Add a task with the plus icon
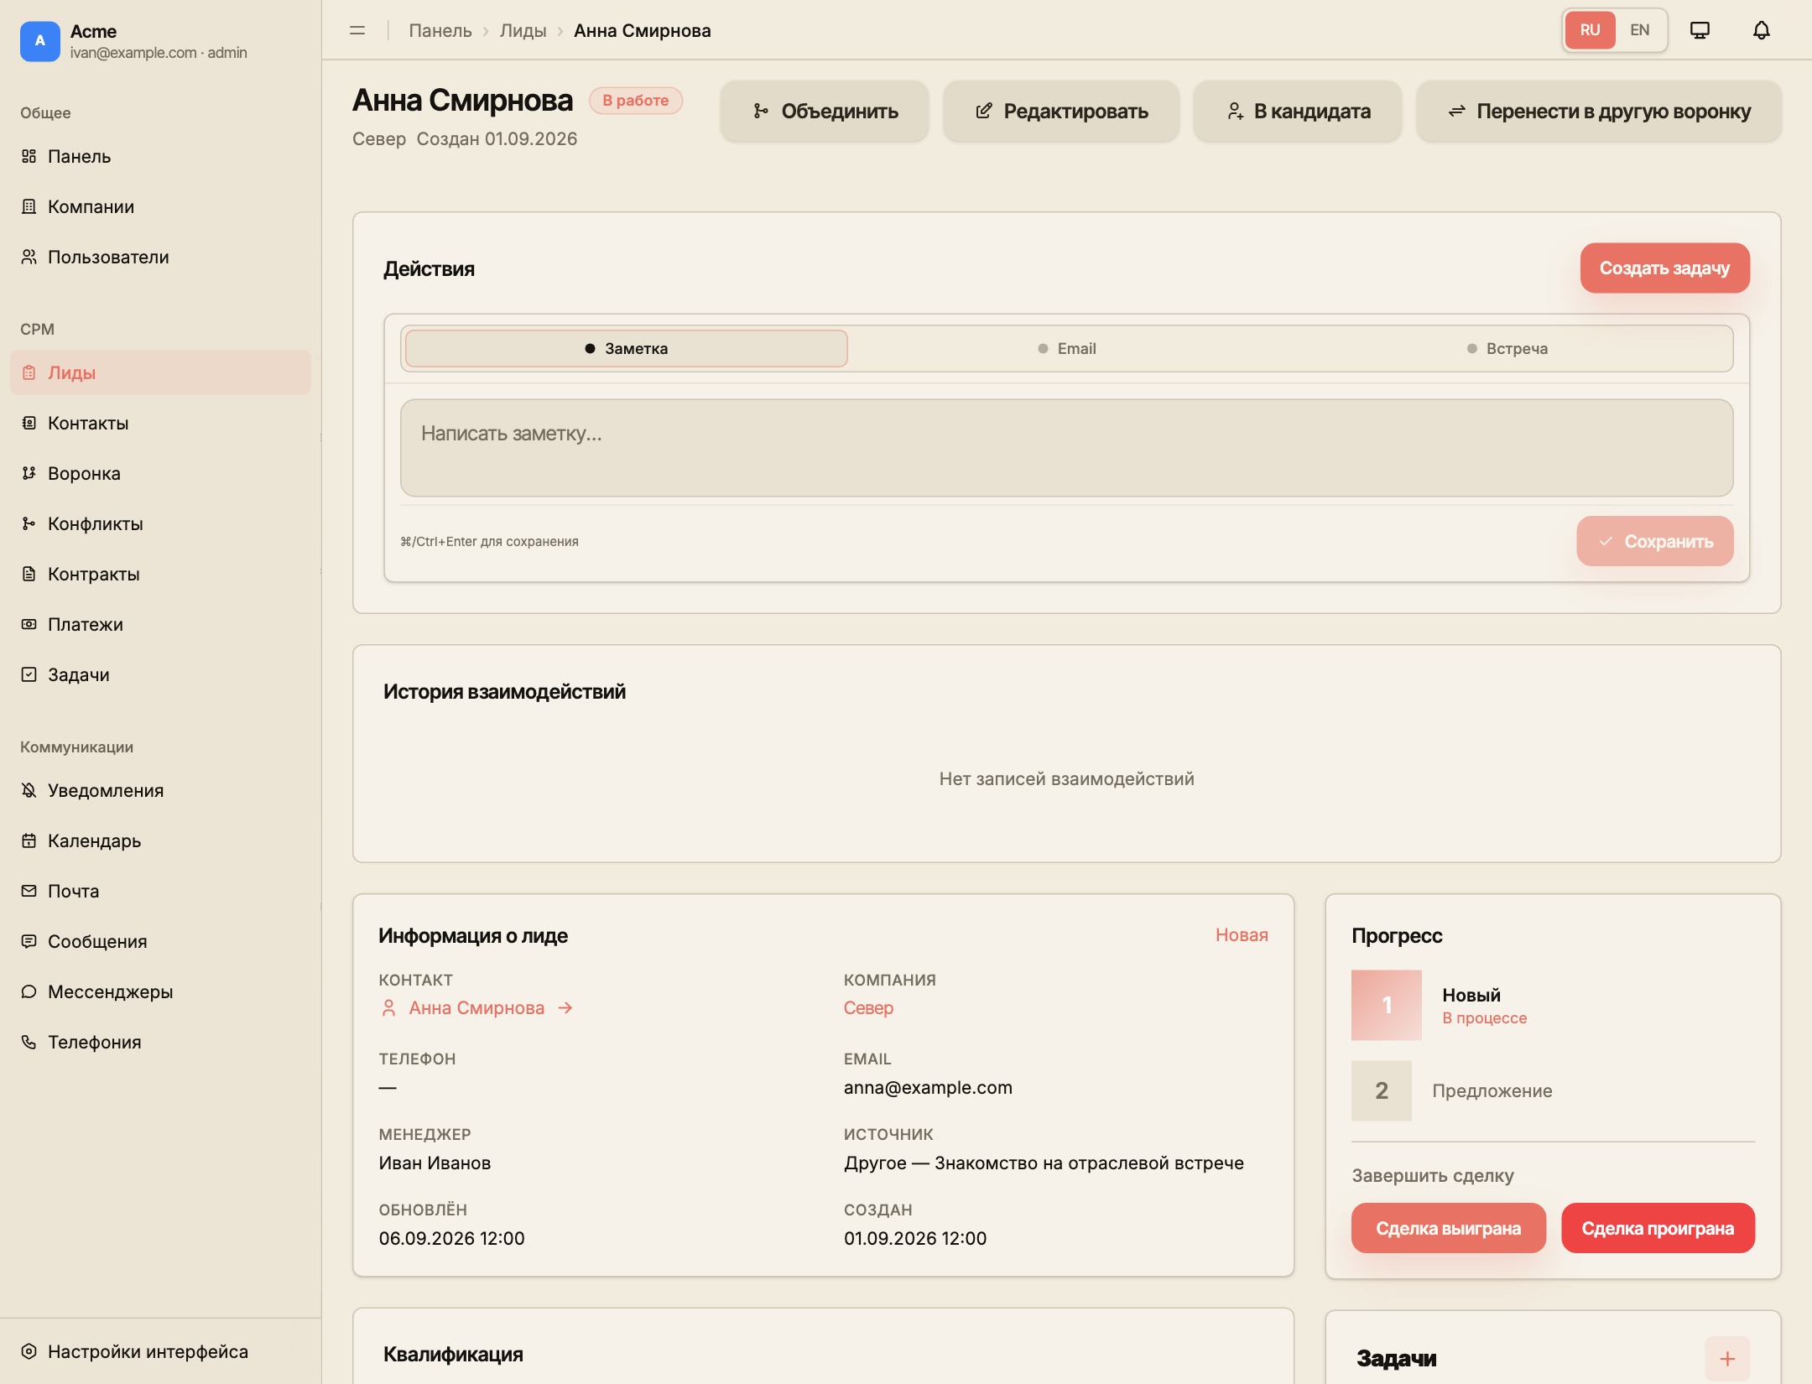This screenshot has height=1384, width=1812. [1727, 1358]
